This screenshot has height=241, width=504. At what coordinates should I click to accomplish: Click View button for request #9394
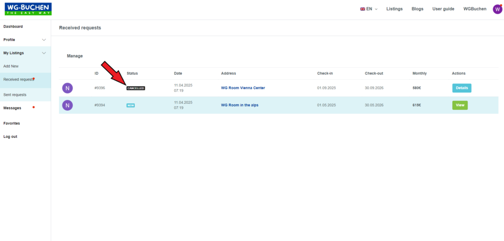460,105
